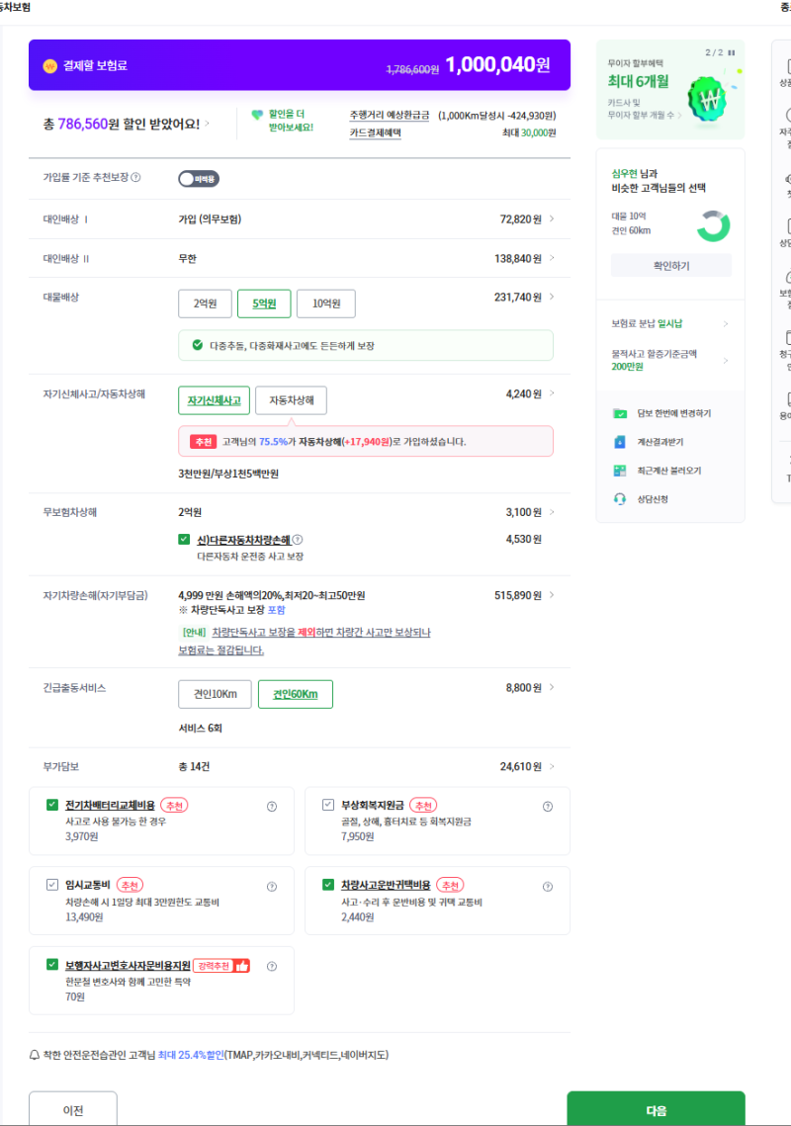Open help icon for 차량사고운반귀택비용

point(548,887)
